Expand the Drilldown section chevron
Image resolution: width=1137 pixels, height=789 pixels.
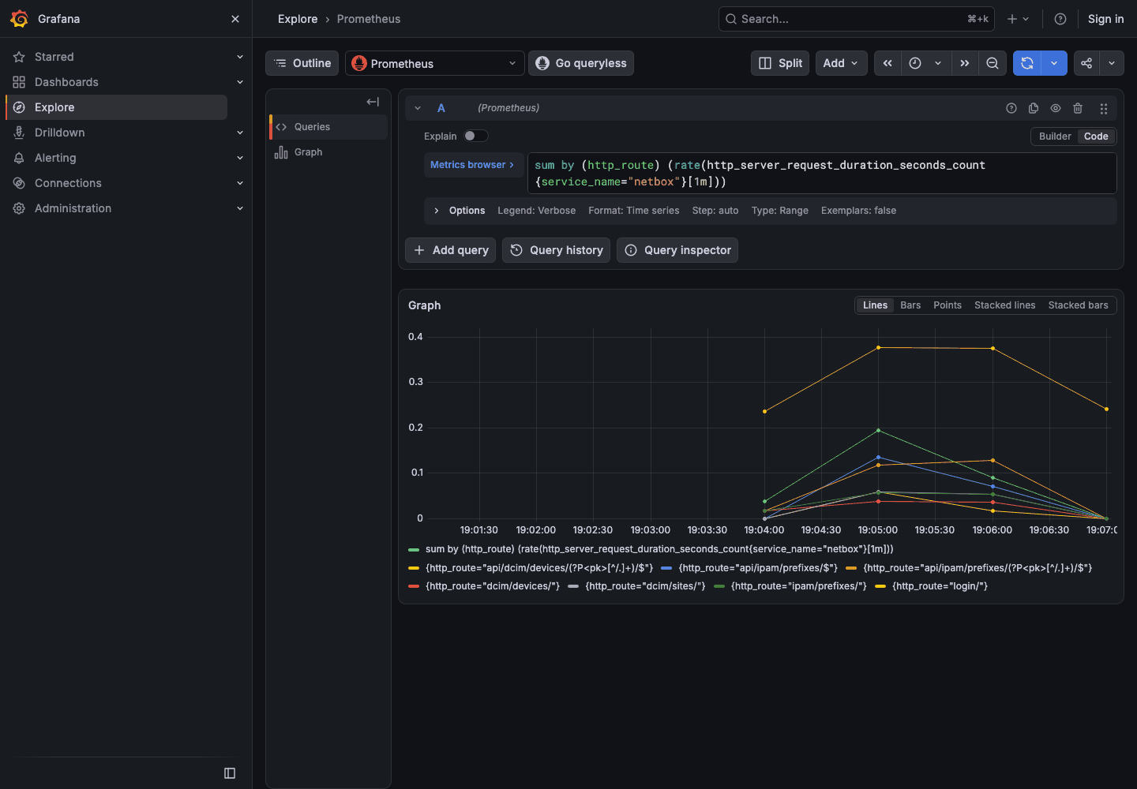(x=240, y=133)
